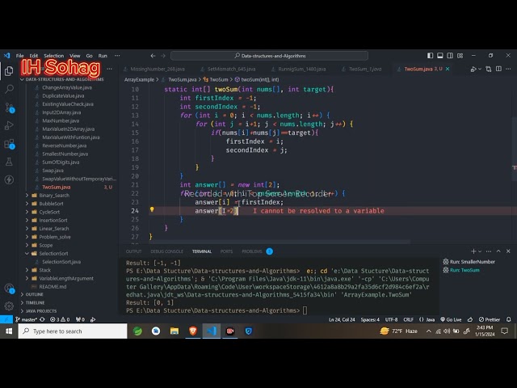Click the Prettier status bar item
The height and width of the screenshot is (388, 517).
(490, 319)
